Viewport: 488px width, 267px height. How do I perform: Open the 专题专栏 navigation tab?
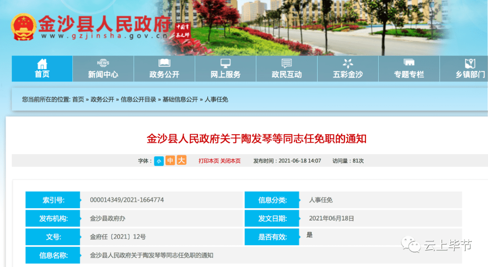(x=409, y=69)
